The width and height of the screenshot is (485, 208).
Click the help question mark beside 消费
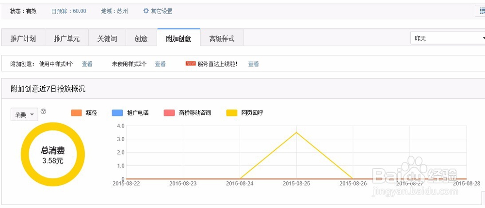pyautogui.click(x=43, y=111)
